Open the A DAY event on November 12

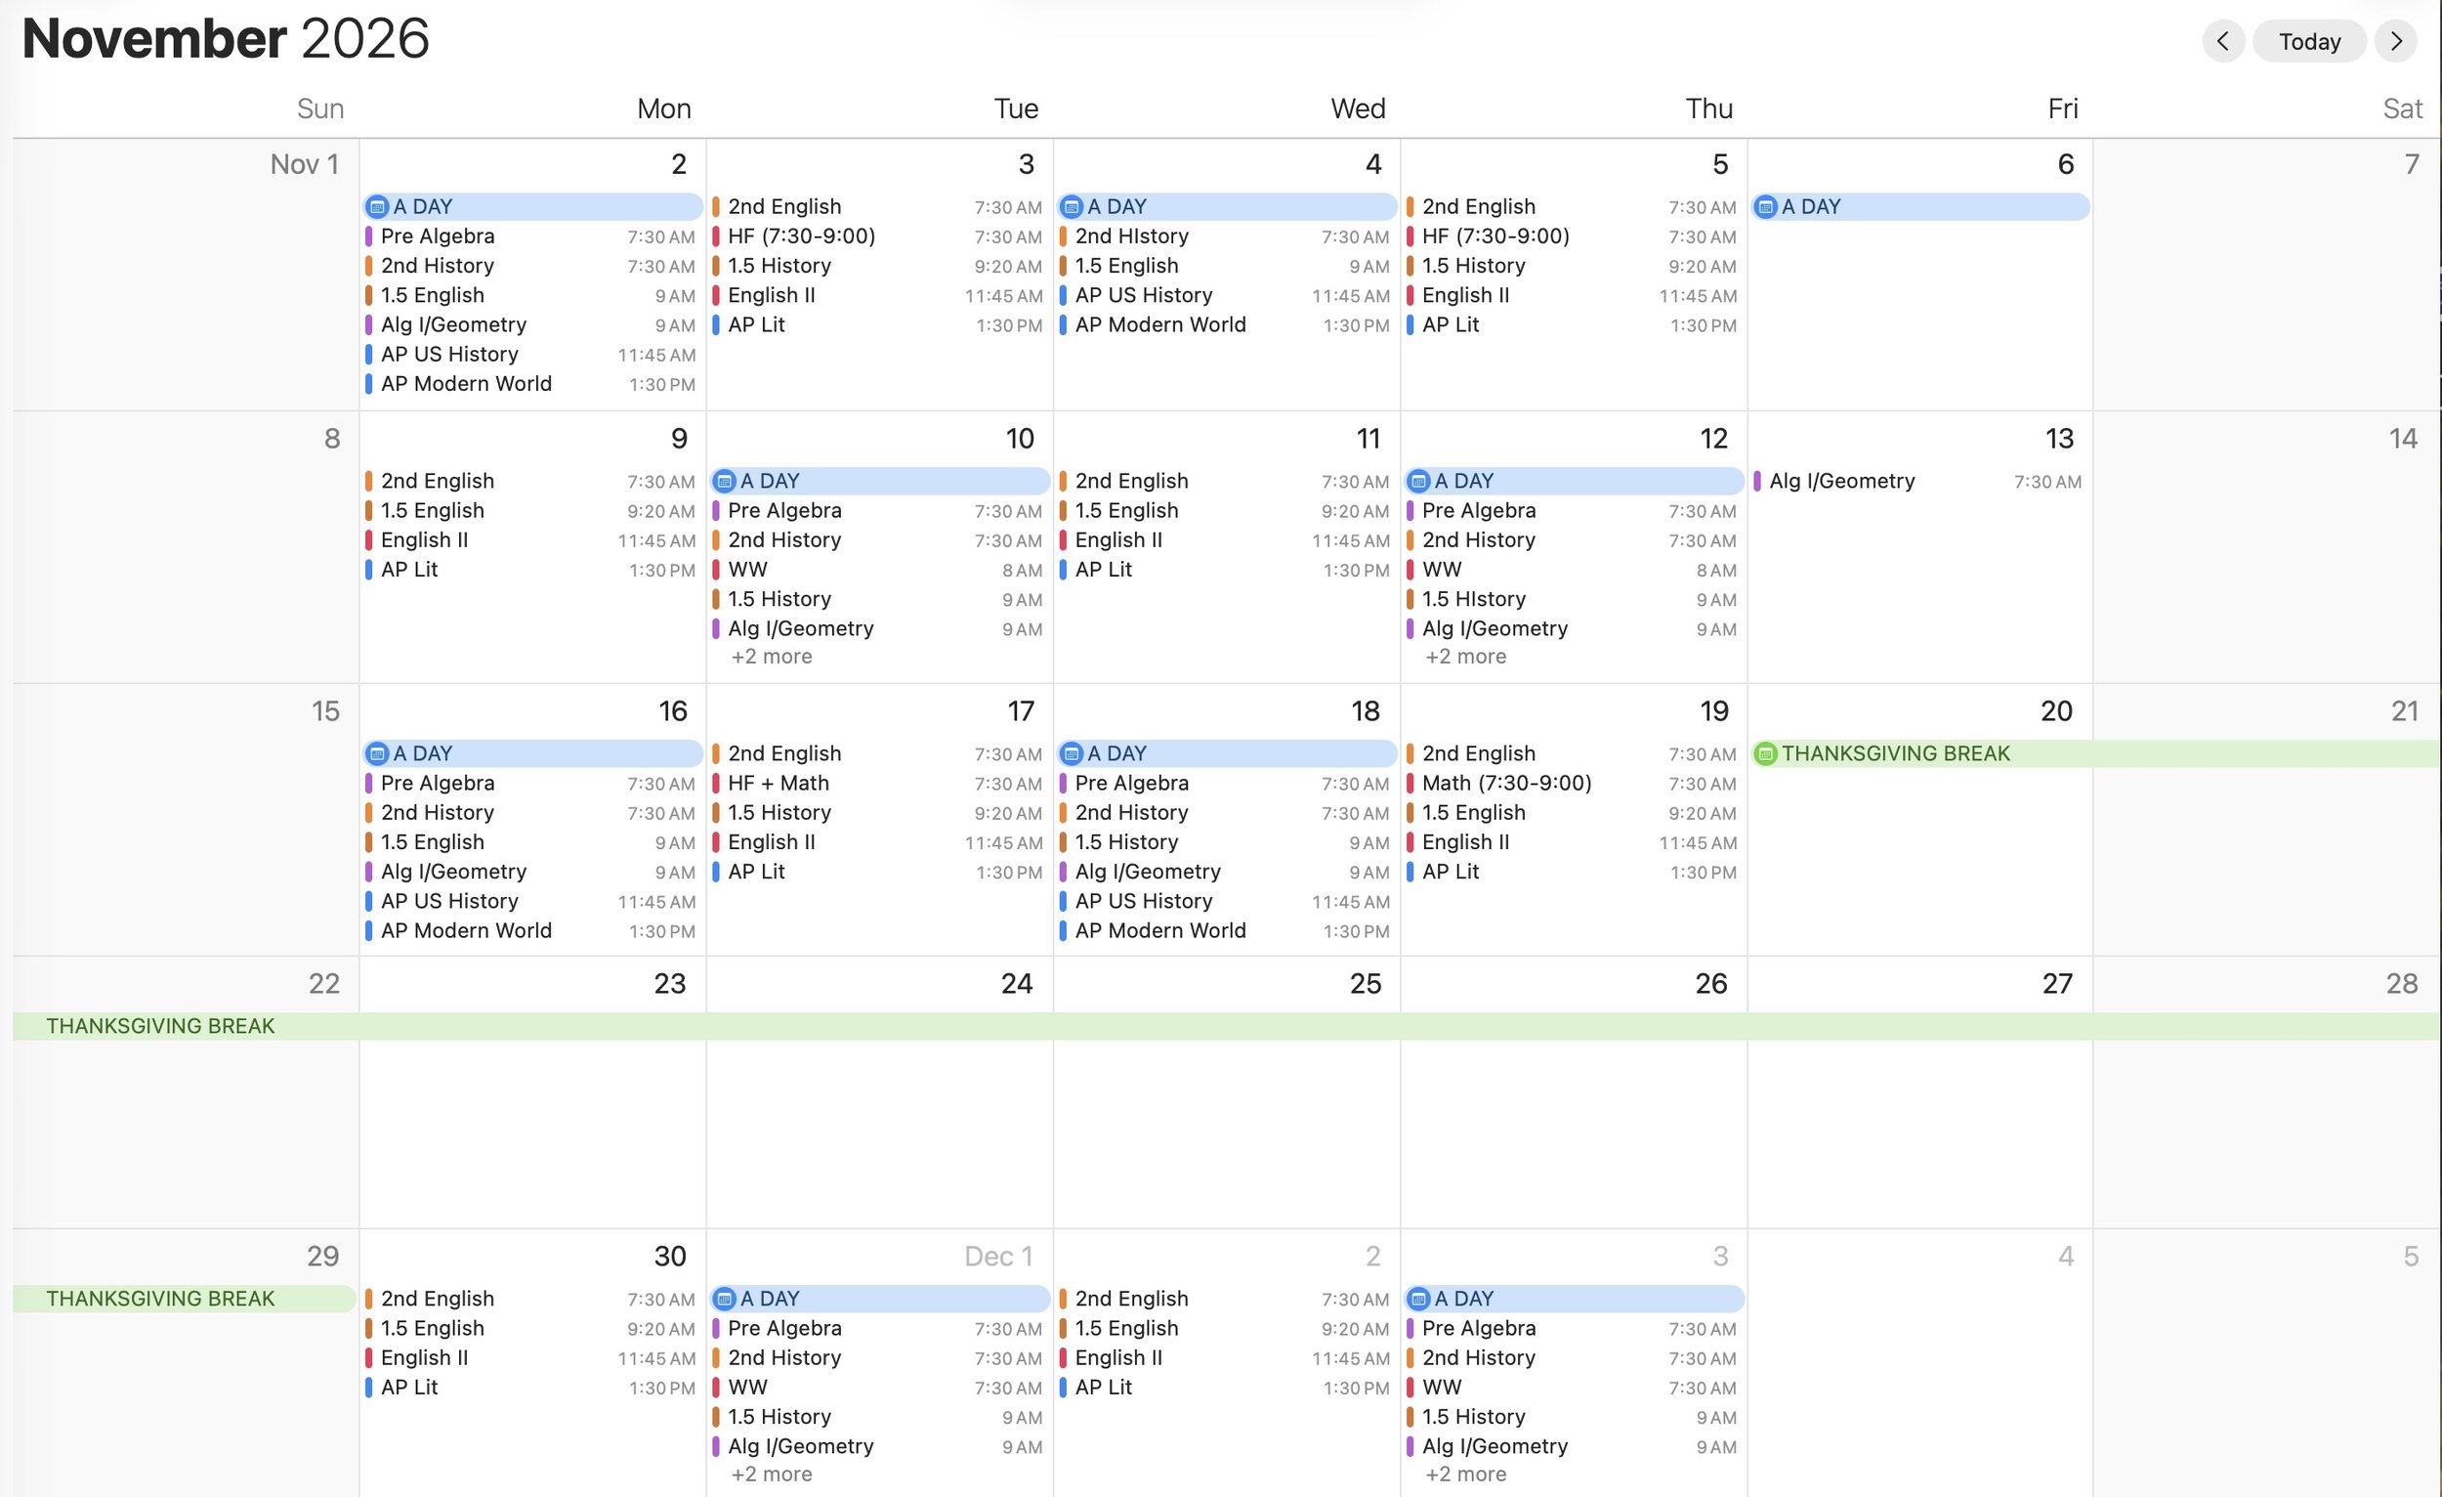(x=1574, y=481)
